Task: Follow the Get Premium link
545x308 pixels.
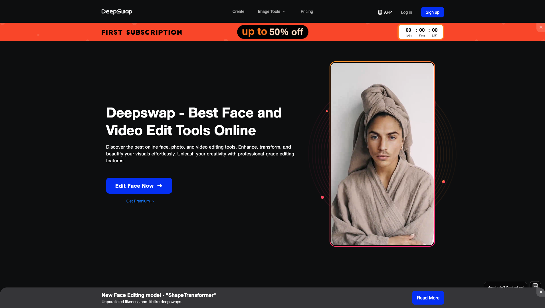Action: tap(138, 201)
